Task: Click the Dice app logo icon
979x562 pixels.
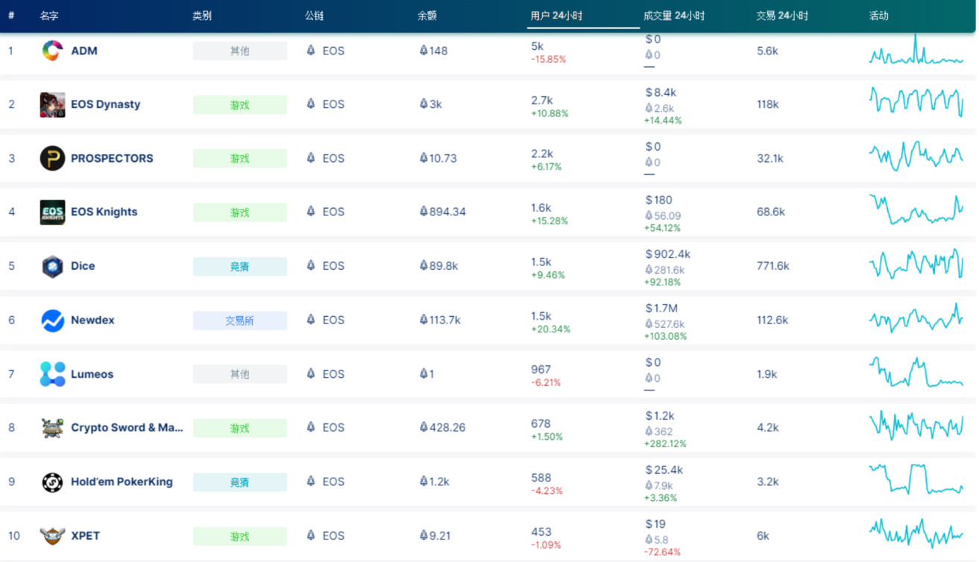Action: pos(52,266)
